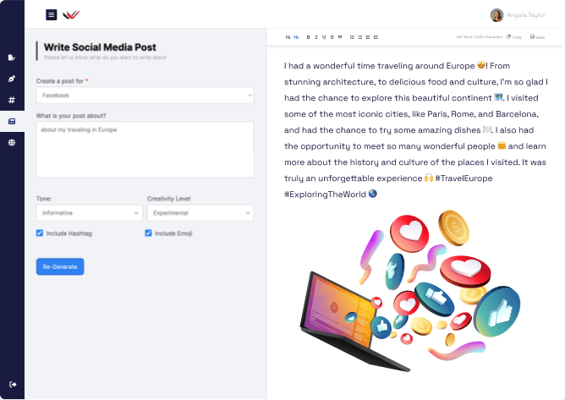Click the hamburger menu button
This screenshot has height=400, width=565.
click(52, 14)
